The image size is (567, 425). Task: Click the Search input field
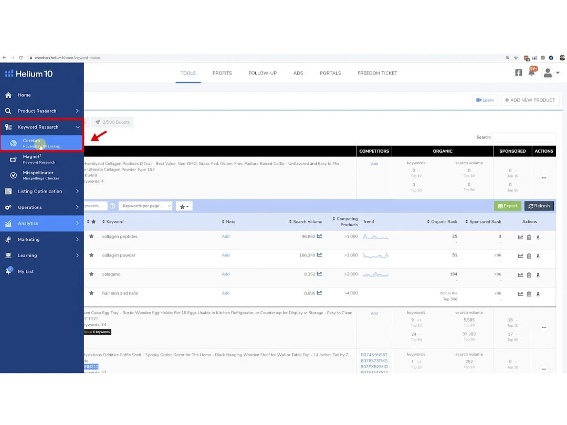click(x=523, y=137)
